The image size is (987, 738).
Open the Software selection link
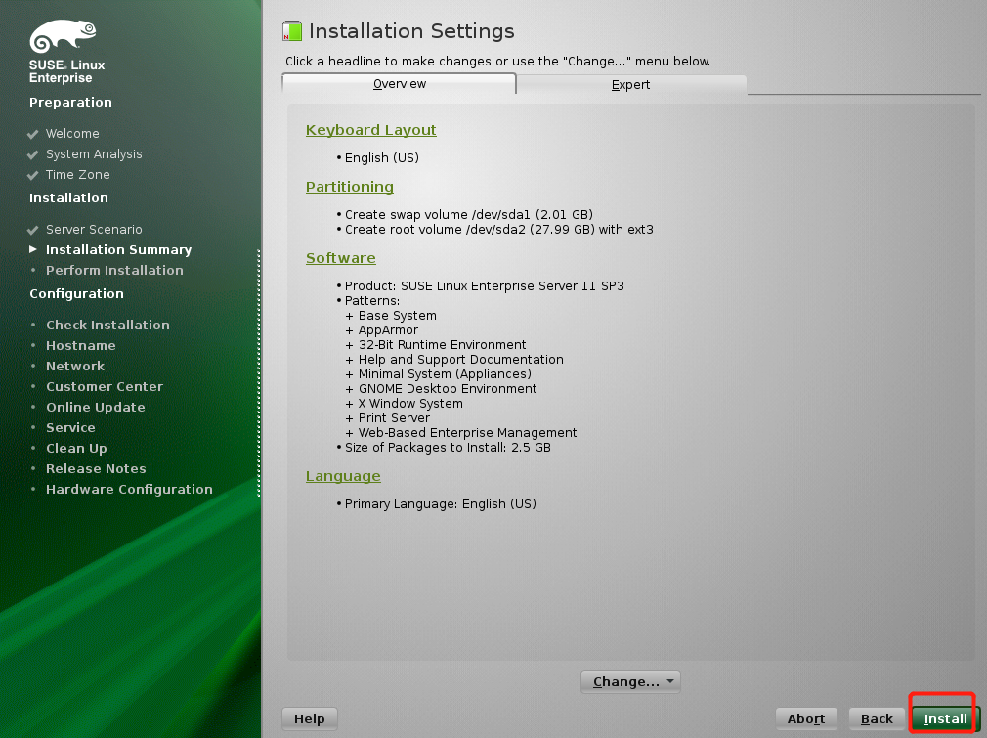point(340,258)
